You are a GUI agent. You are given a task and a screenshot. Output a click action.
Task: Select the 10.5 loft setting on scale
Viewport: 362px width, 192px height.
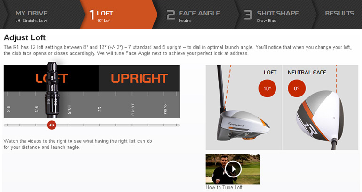pyautogui.click(x=69, y=109)
